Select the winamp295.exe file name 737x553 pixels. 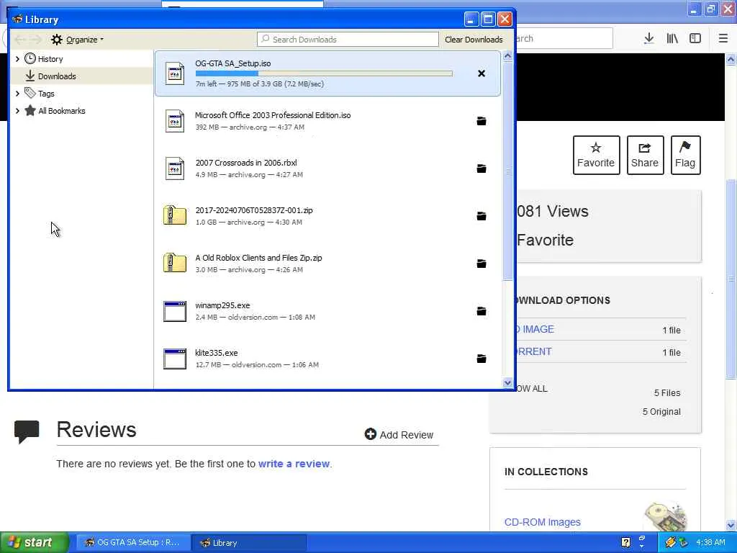(x=222, y=305)
